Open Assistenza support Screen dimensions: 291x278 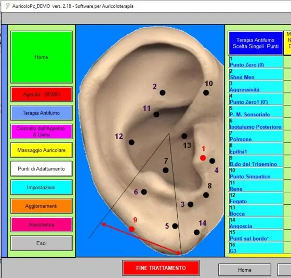pos(42,224)
